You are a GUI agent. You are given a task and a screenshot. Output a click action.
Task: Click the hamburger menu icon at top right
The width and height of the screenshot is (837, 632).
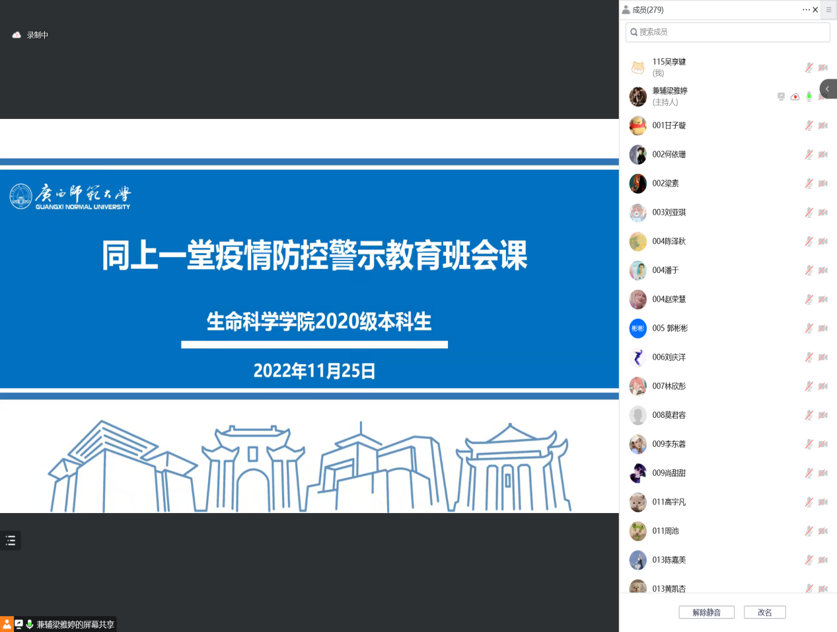828,10
